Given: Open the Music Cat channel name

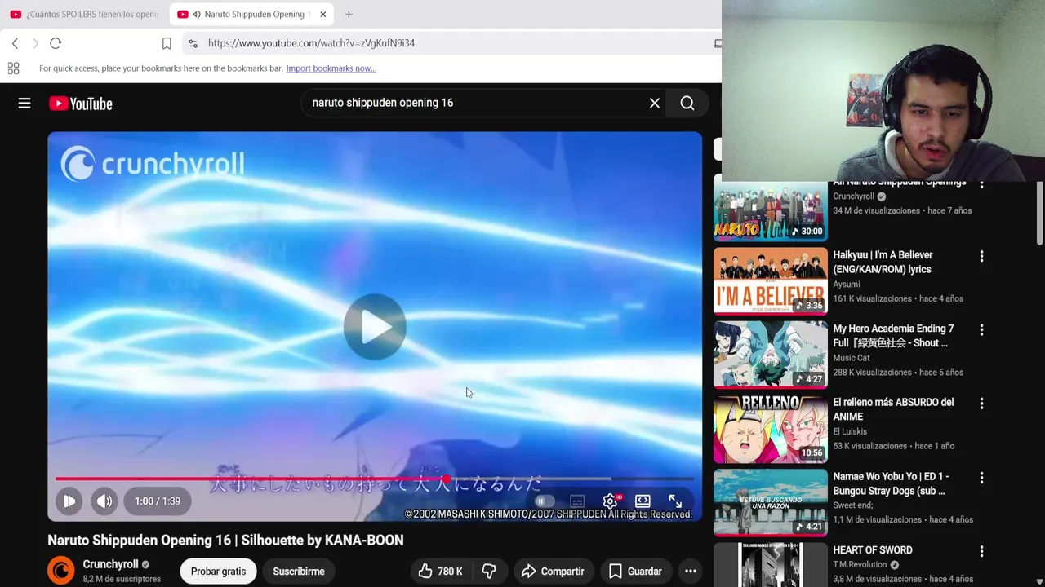Looking at the screenshot, I should click(x=852, y=358).
